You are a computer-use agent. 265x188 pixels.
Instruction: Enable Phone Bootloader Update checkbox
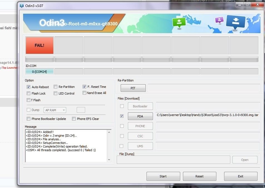click(28, 119)
